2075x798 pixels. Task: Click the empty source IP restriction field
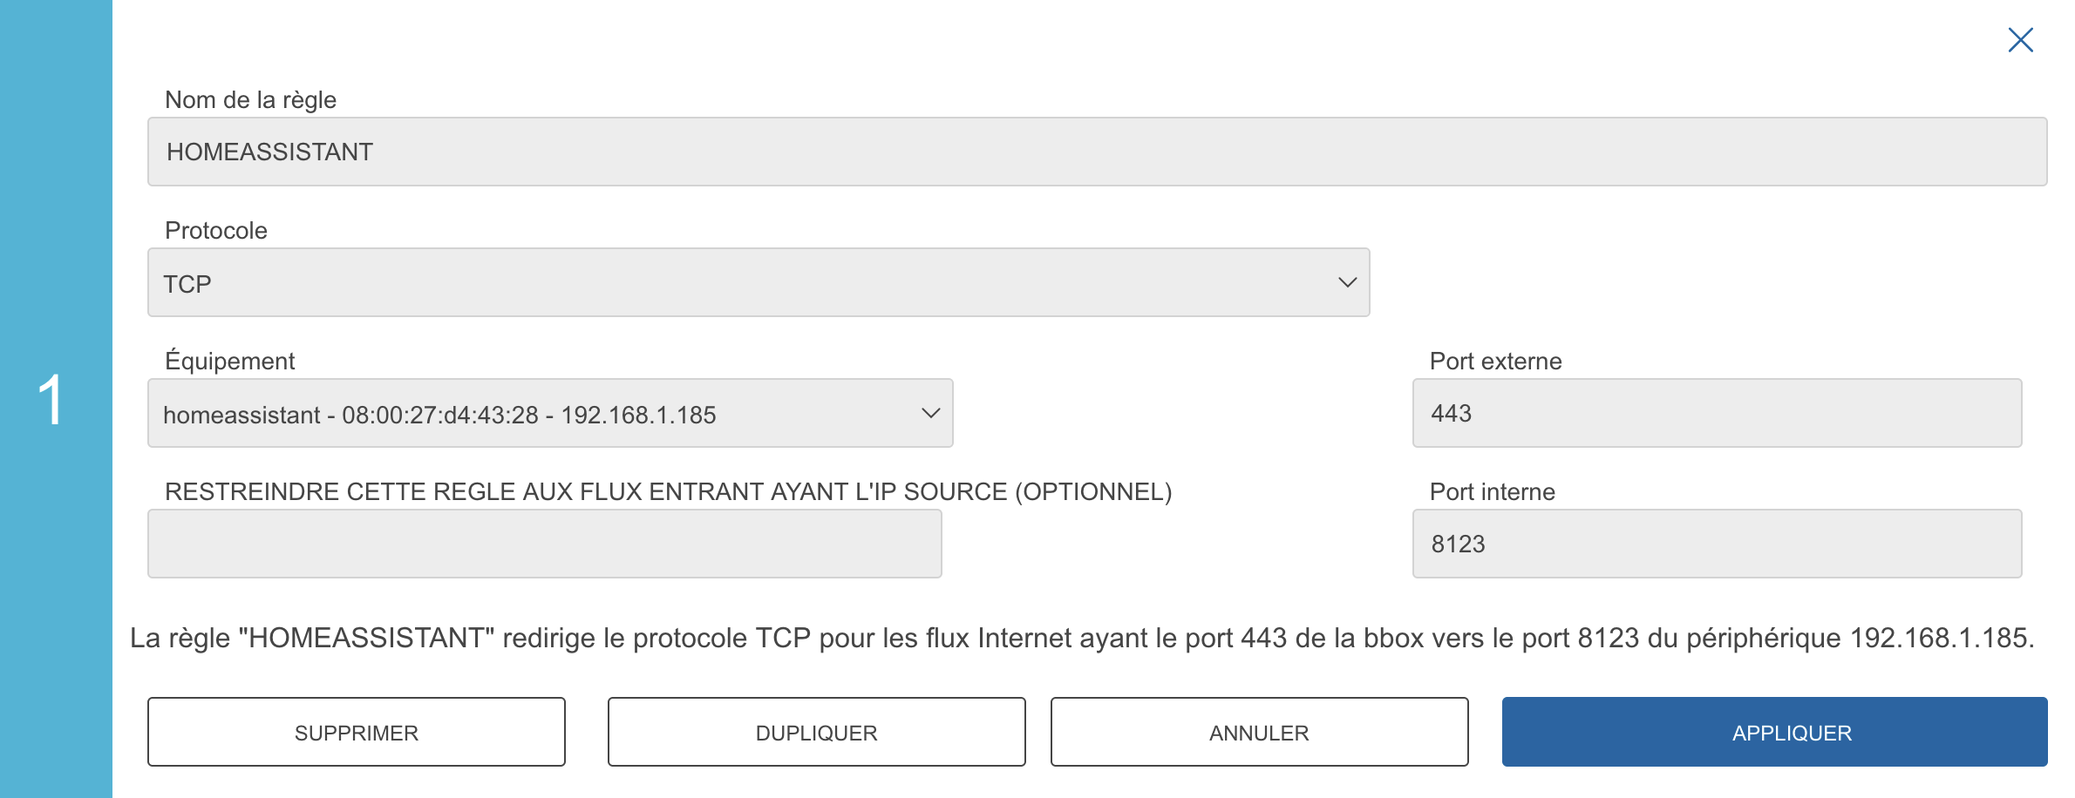pos(544,544)
